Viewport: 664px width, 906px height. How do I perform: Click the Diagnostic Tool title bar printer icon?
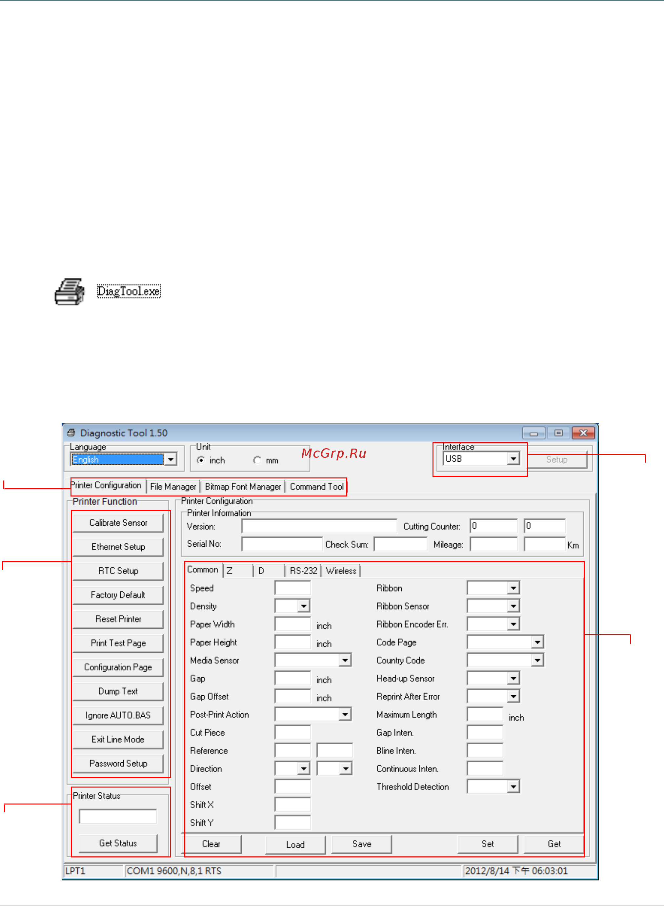pyautogui.click(x=71, y=433)
